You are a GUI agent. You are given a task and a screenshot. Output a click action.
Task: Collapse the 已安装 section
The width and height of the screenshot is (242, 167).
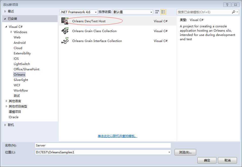point(5,19)
